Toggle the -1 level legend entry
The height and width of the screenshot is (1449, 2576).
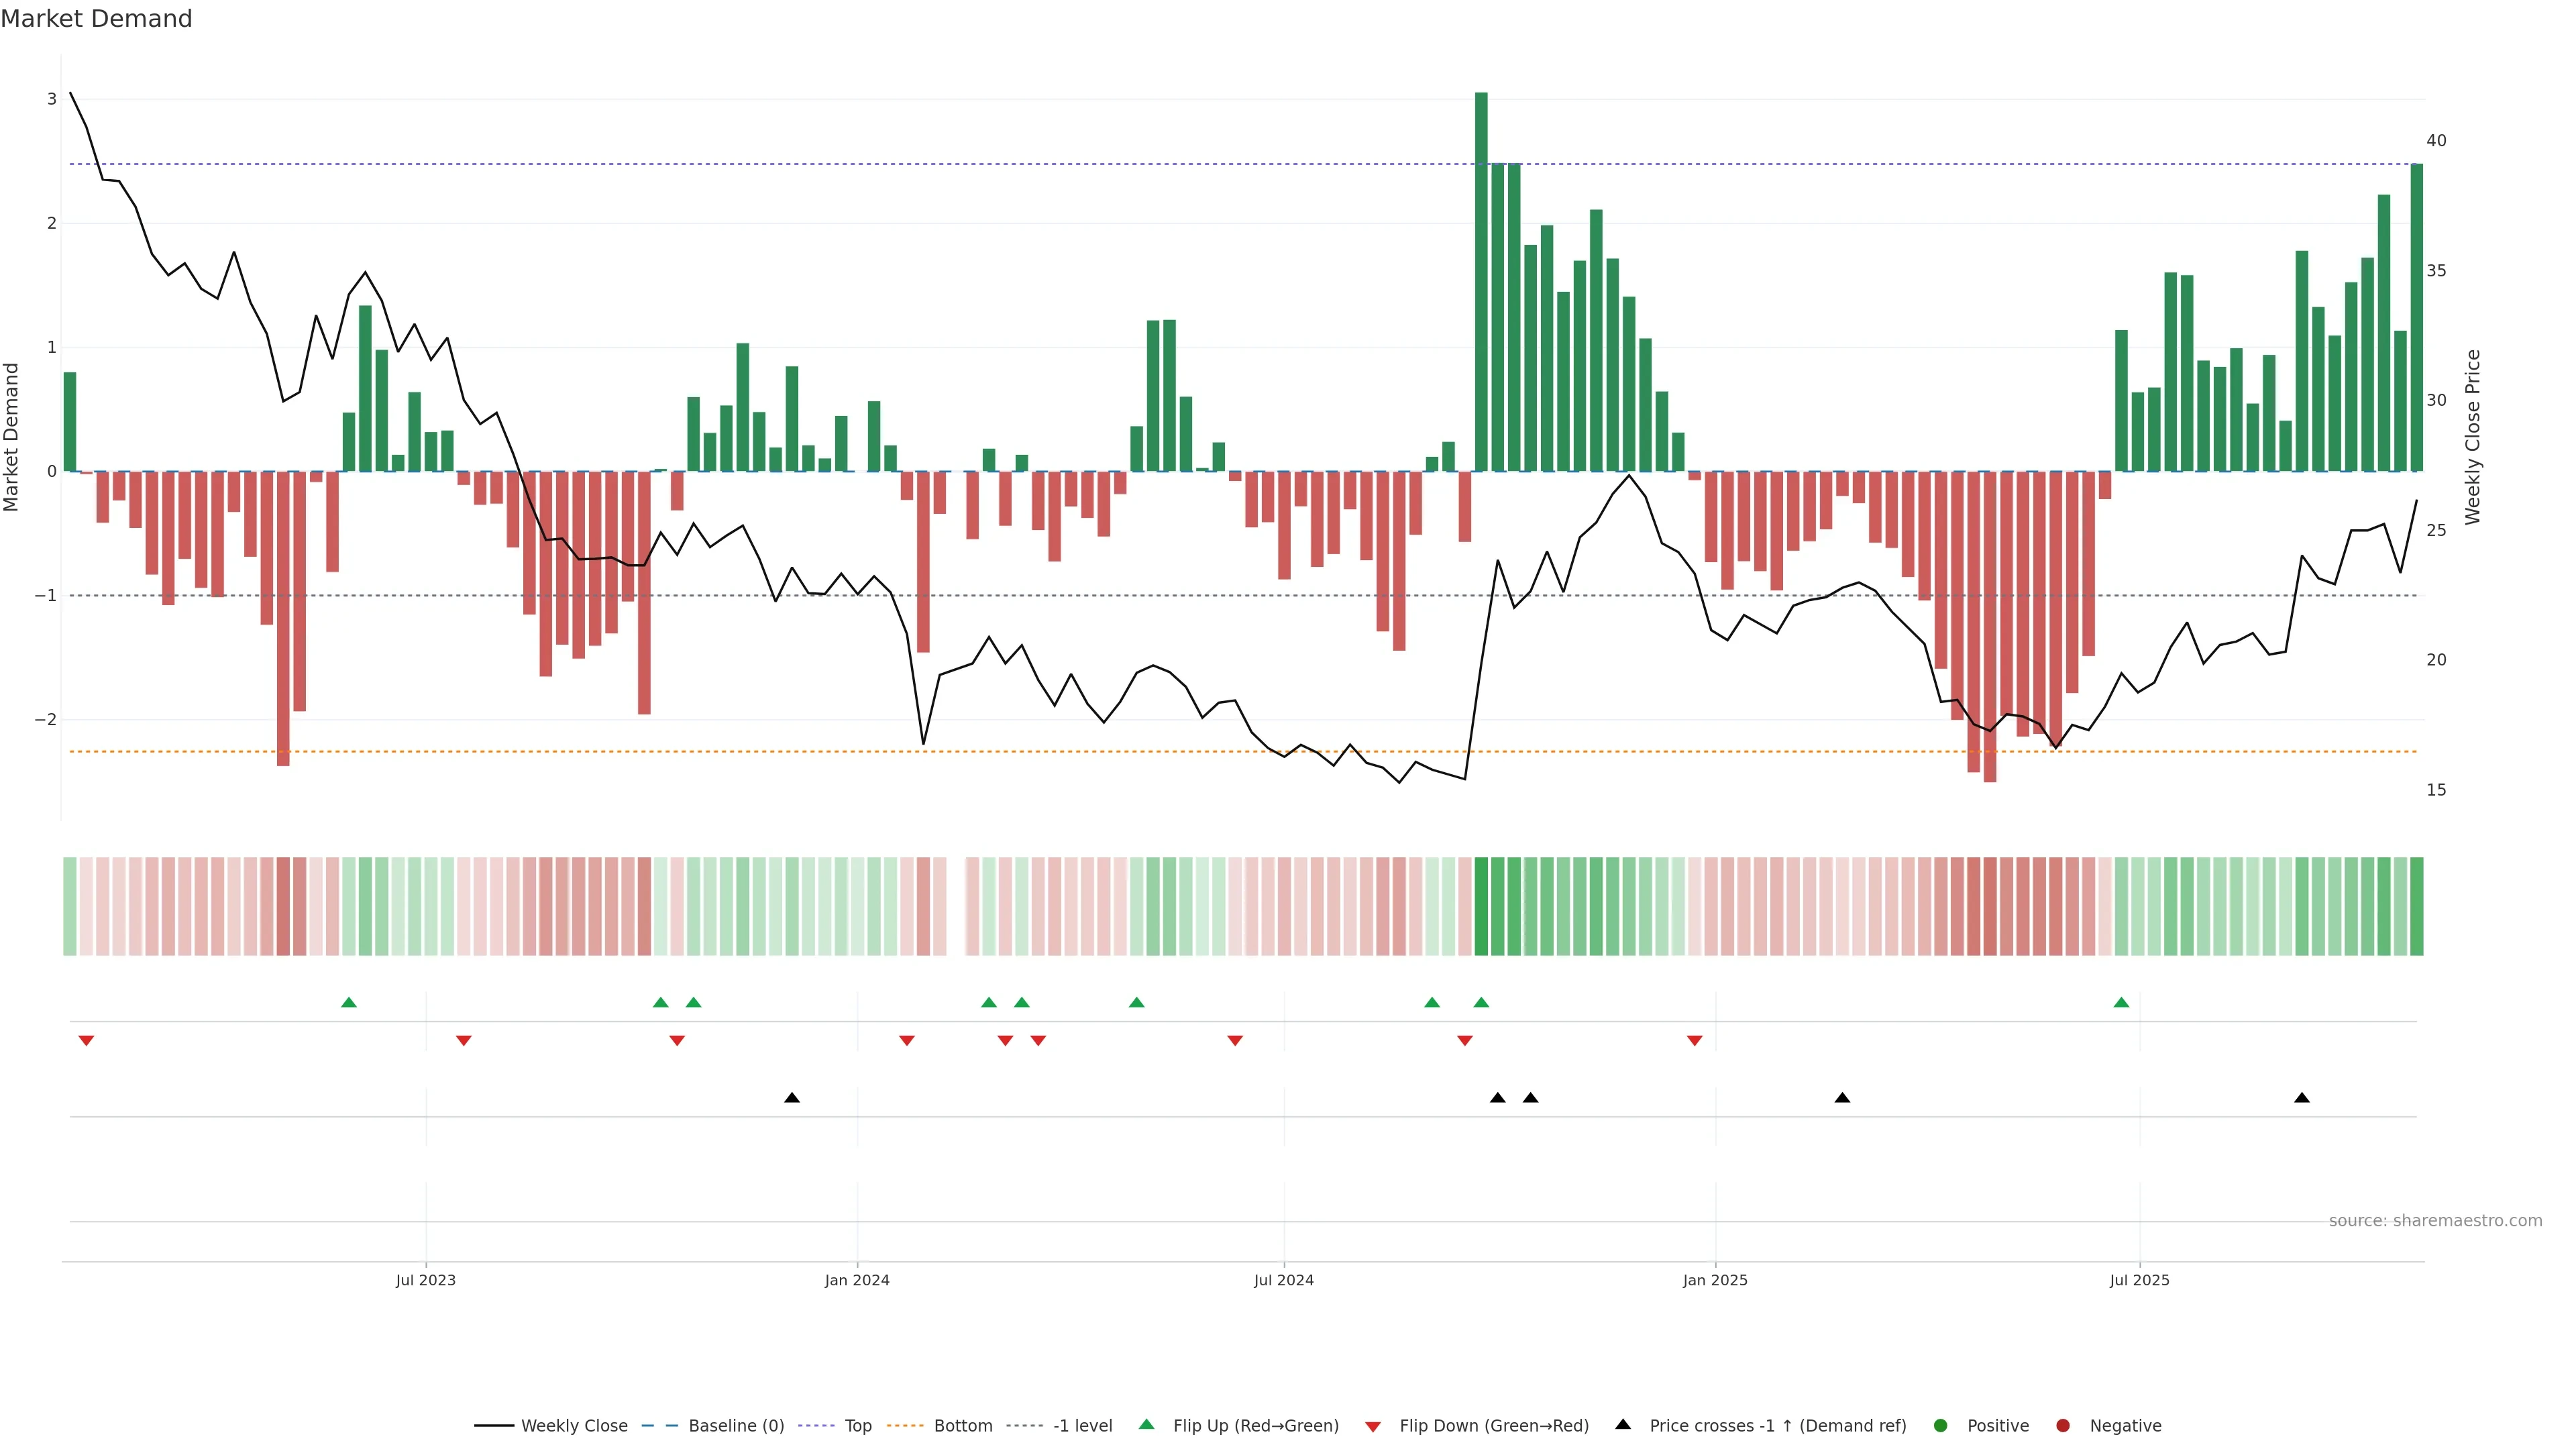(x=1082, y=1425)
